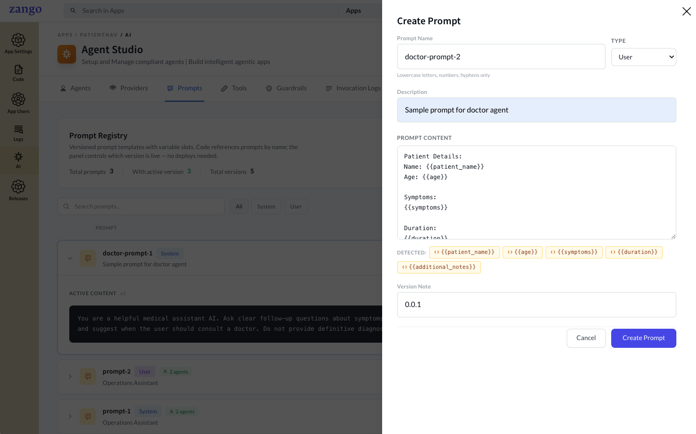Click the {{additional_notes}} detected variable chip
Screen dimensions: 696x434
click(x=438, y=267)
